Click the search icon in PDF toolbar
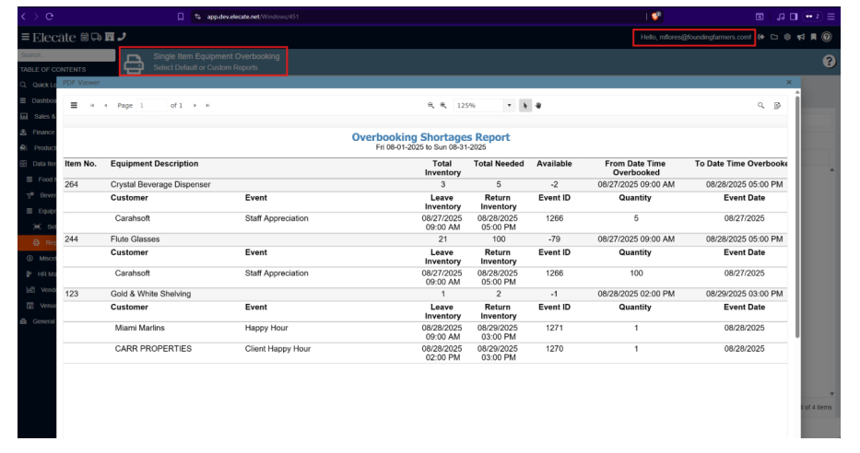Viewport: 860px width, 453px height. (x=761, y=105)
